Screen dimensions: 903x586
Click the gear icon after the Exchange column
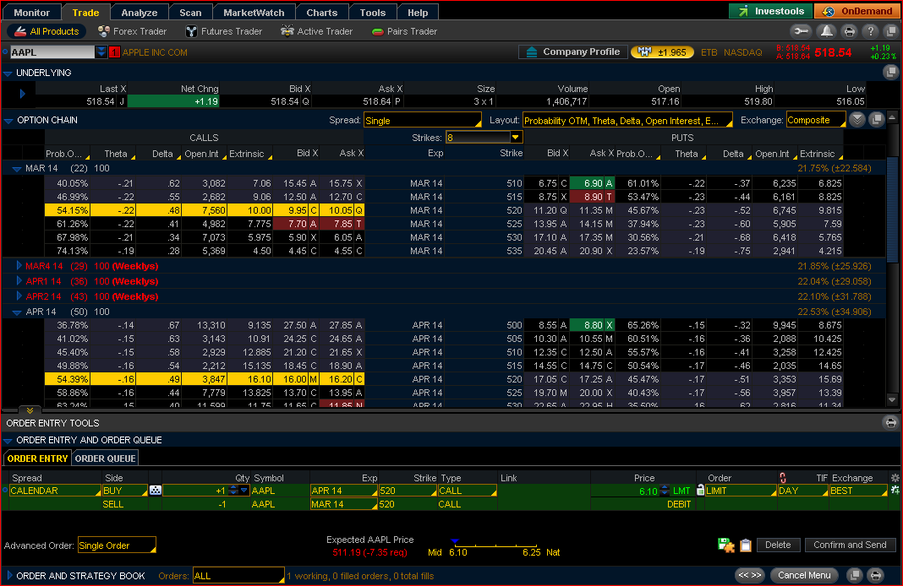point(895,477)
